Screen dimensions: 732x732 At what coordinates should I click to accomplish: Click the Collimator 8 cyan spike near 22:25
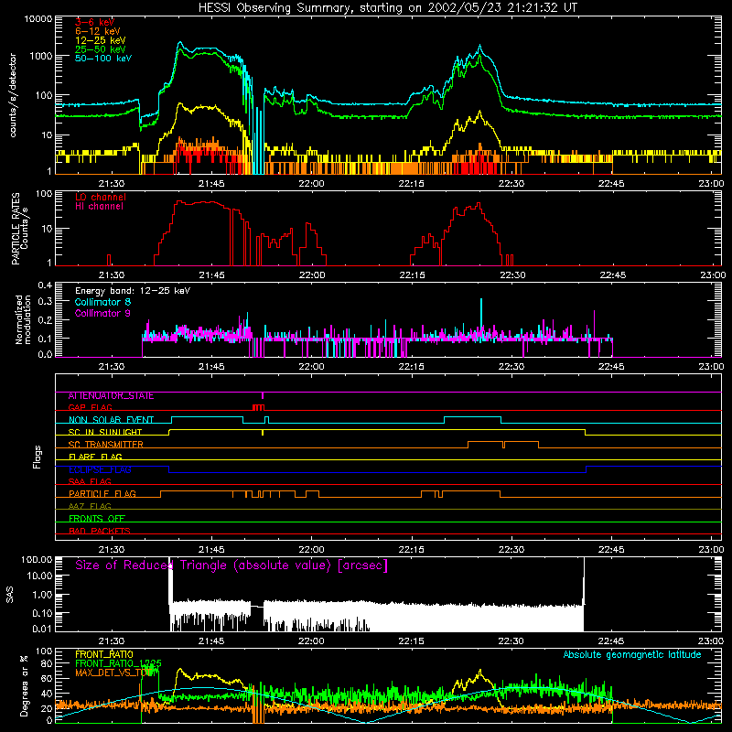(x=481, y=318)
